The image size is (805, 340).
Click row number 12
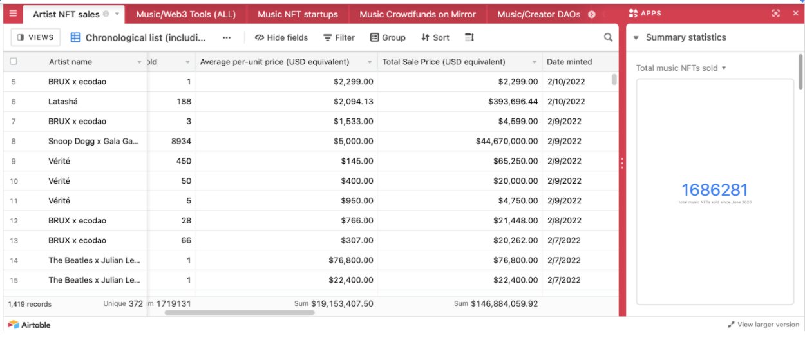tap(14, 220)
